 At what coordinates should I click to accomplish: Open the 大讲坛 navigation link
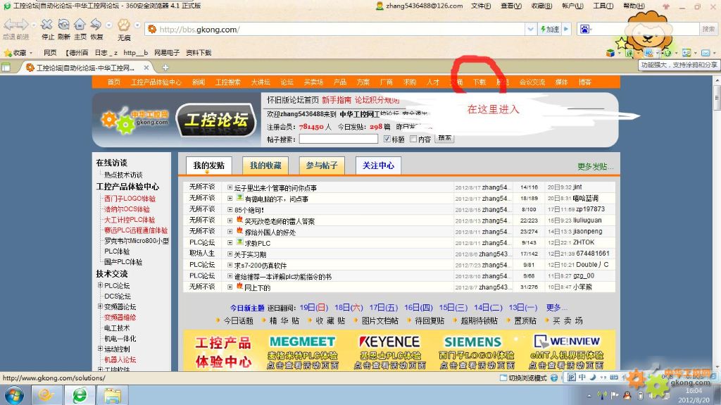click(x=261, y=82)
